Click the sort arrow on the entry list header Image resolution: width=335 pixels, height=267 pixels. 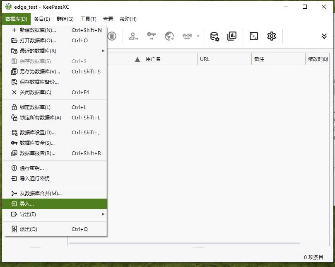(137, 59)
